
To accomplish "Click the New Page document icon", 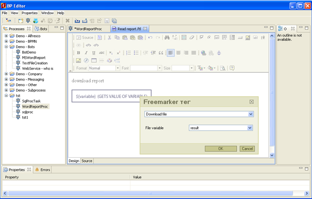I will point(100,37).
